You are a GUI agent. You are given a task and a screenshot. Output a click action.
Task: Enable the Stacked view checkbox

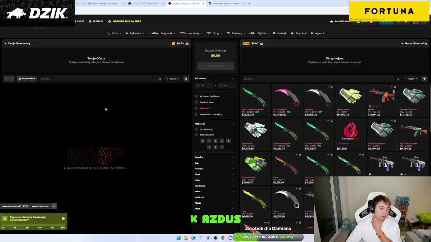196,102
